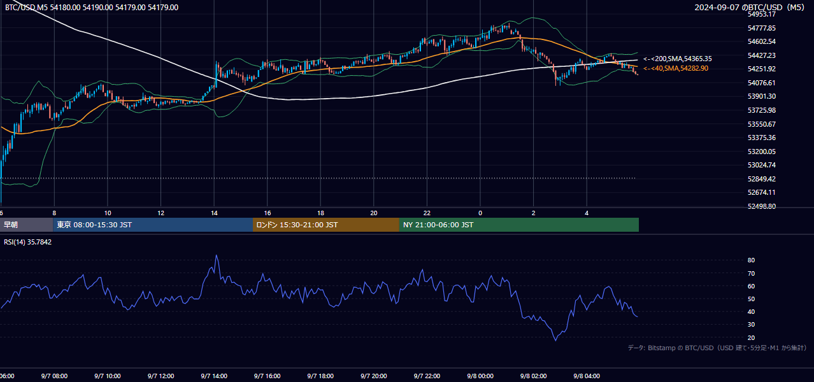814x382 pixels.
Task: Click RSI axis level 80
Action: pos(752,260)
